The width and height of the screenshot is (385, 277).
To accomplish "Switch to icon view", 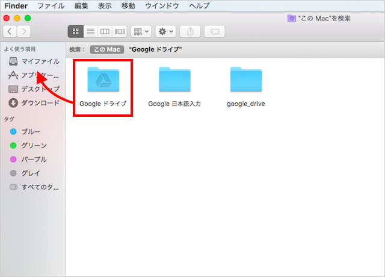I will pyautogui.click(x=76, y=31).
